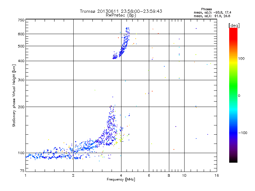The image size is (255, 191).
Task: Click y-axis tick label '400'
Action: (x=21, y=61)
